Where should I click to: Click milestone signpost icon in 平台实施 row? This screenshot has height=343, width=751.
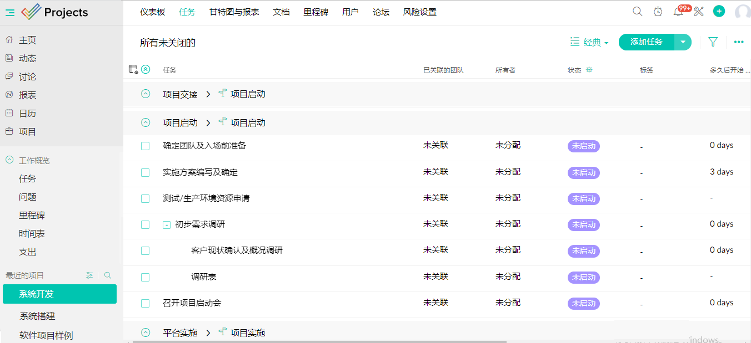[x=223, y=332]
